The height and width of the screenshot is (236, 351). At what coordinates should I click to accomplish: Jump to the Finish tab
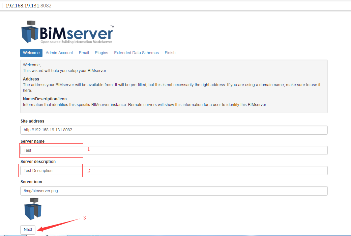(170, 53)
